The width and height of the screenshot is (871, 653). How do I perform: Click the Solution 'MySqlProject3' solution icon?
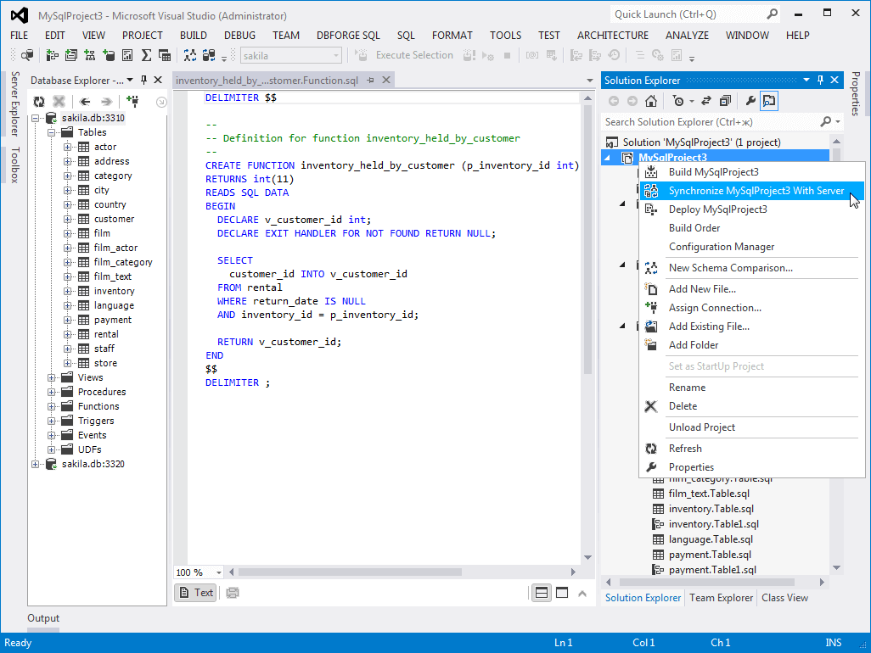pyautogui.click(x=612, y=142)
